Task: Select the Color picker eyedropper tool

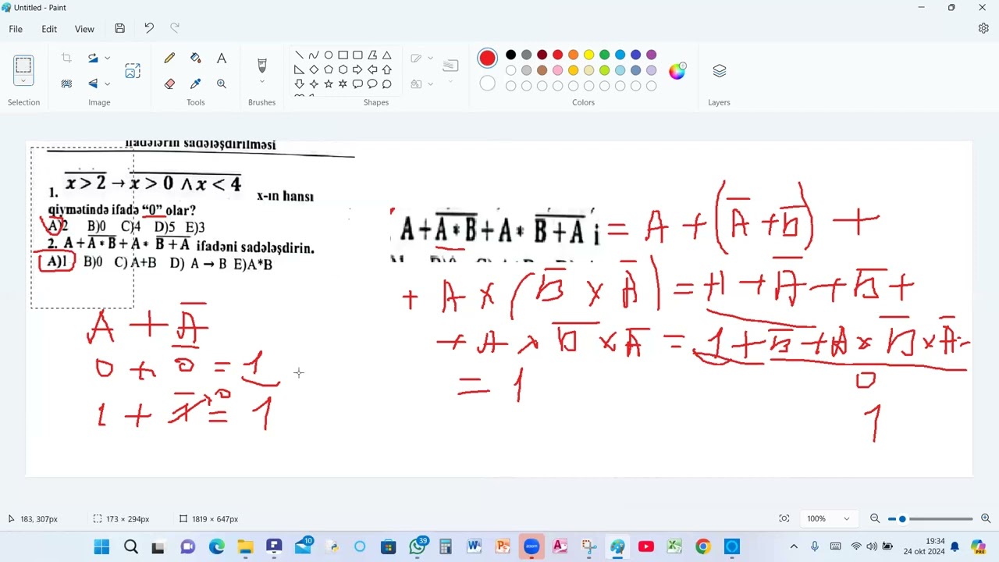Action: [195, 84]
